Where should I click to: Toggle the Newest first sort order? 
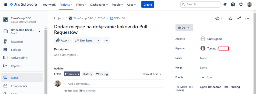[x=152, y=74]
